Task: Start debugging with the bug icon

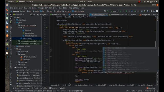Action: [126, 11]
